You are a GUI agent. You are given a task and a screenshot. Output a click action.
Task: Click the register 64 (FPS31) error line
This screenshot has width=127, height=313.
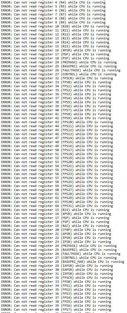pos(57,206)
